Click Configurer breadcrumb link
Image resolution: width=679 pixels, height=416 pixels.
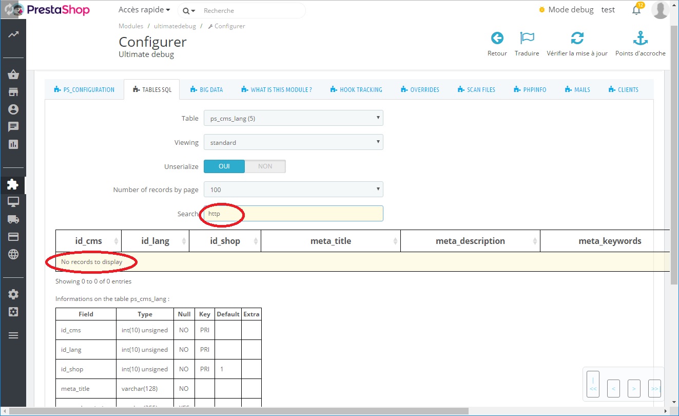[226, 26]
